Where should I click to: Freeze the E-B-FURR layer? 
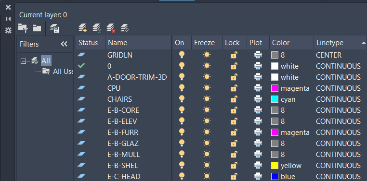click(207, 132)
